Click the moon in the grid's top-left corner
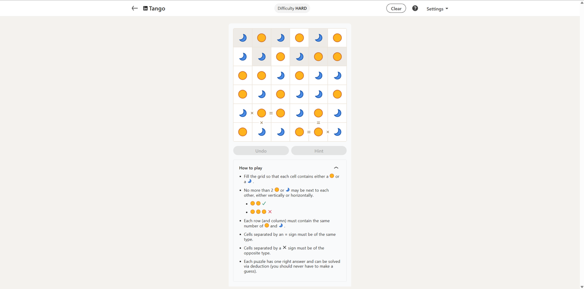The height and width of the screenshot is (289, 584). [243, 38]
